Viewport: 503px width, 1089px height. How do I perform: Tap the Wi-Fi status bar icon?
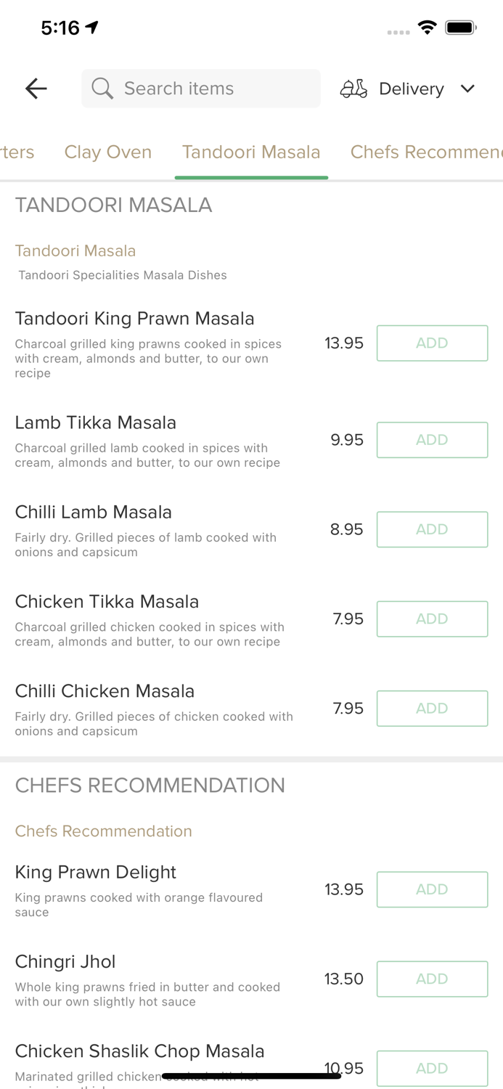(427, 28)
